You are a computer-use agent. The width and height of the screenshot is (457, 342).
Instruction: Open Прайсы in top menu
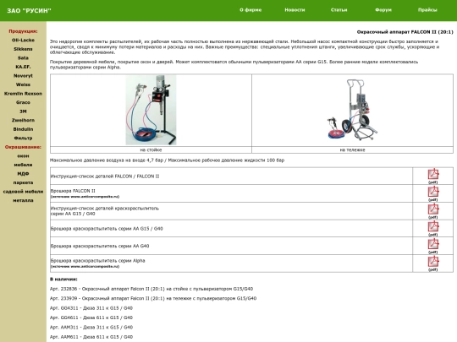pyautogui.click(x=427, y=10)
